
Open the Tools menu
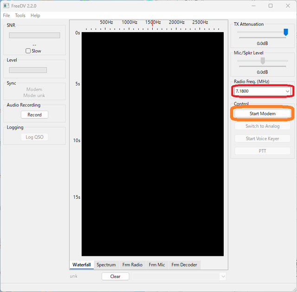point(20,15)
